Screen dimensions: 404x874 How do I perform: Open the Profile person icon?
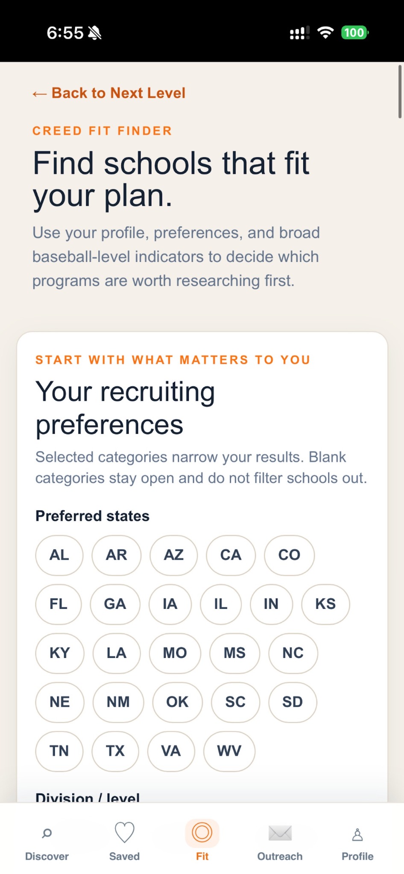(357, 834)
